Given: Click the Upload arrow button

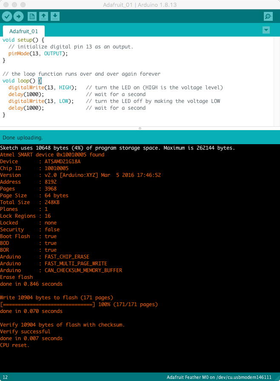Looking at the screenshot, I should [18, 17].
